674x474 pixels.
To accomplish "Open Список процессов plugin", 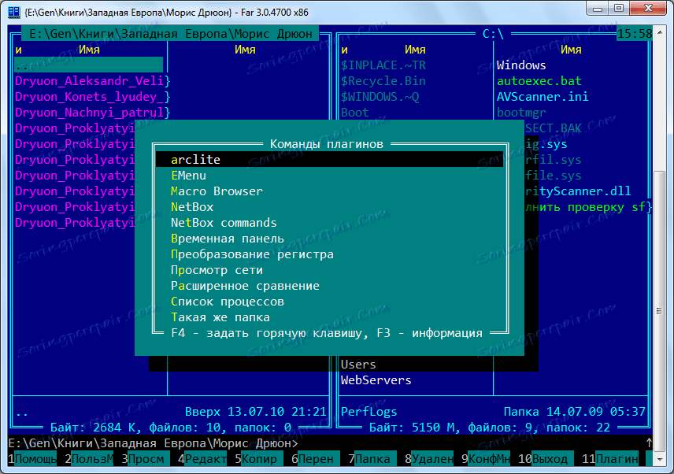I will tap(228, 302).
